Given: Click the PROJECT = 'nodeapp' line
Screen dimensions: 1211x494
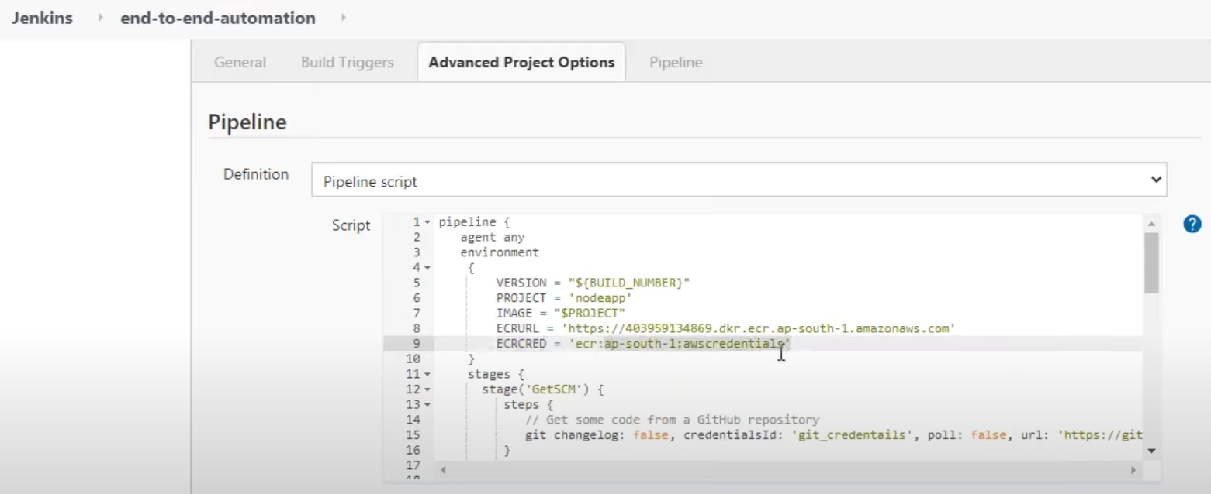Looking at the screenshot, I should [x=565, y=298].
